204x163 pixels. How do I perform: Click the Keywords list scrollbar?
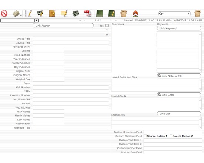pyautogui.click(x=200, y=52)
